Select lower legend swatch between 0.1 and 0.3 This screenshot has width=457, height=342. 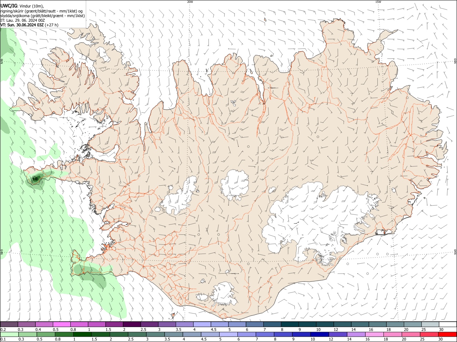click(x=9, y=334)
